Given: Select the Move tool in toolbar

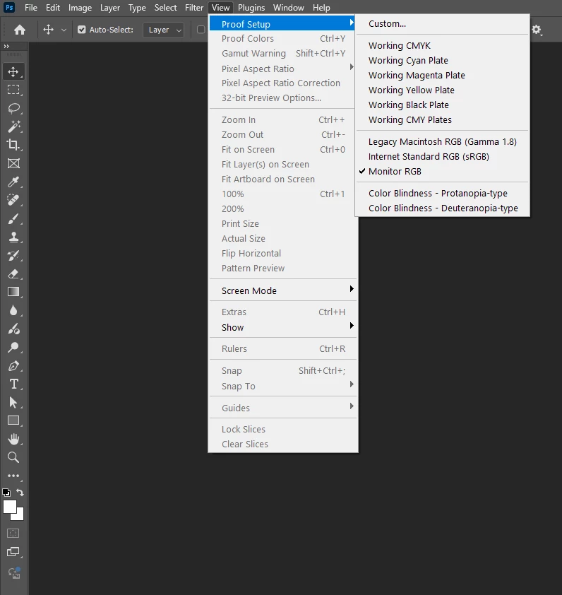Looking at the screenshot, I should (13, 71).
